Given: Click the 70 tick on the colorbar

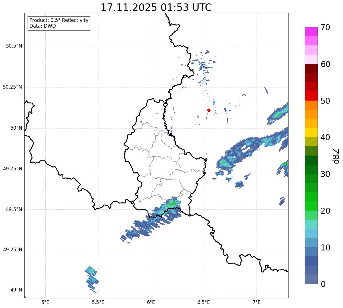Looking at the screenshot, I should pos(326,27).
